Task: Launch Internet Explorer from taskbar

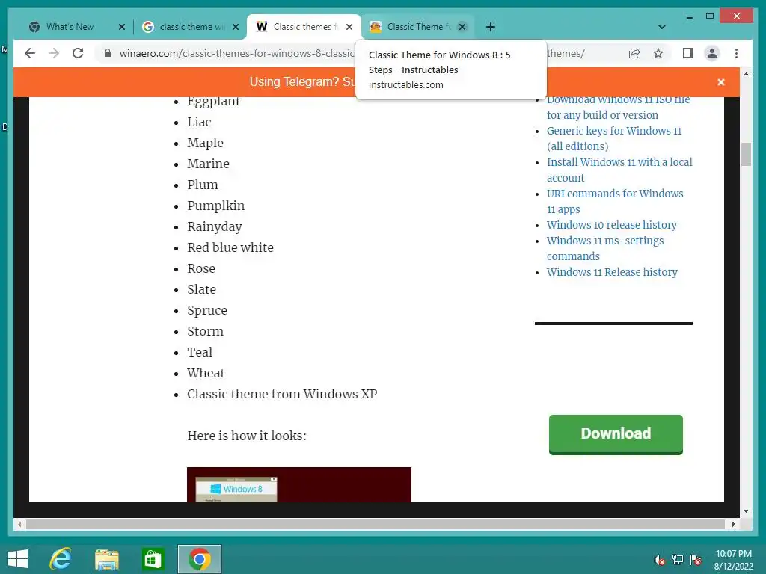Action: 61,559
